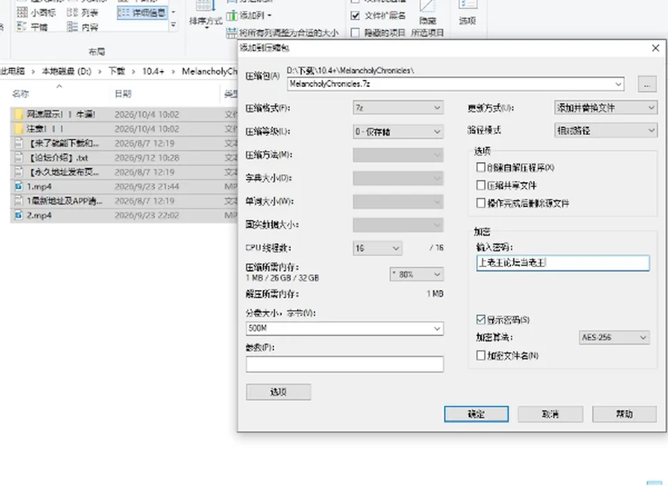Viewport: 668px width, 486px height.
Task: Click the 选项 button in the archive dialog
Action: click(x=278, y=391)
